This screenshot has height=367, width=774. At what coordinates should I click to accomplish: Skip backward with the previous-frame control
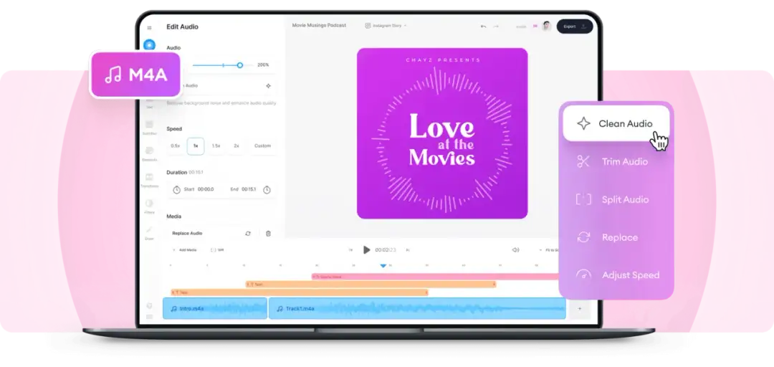pos(350,250)
